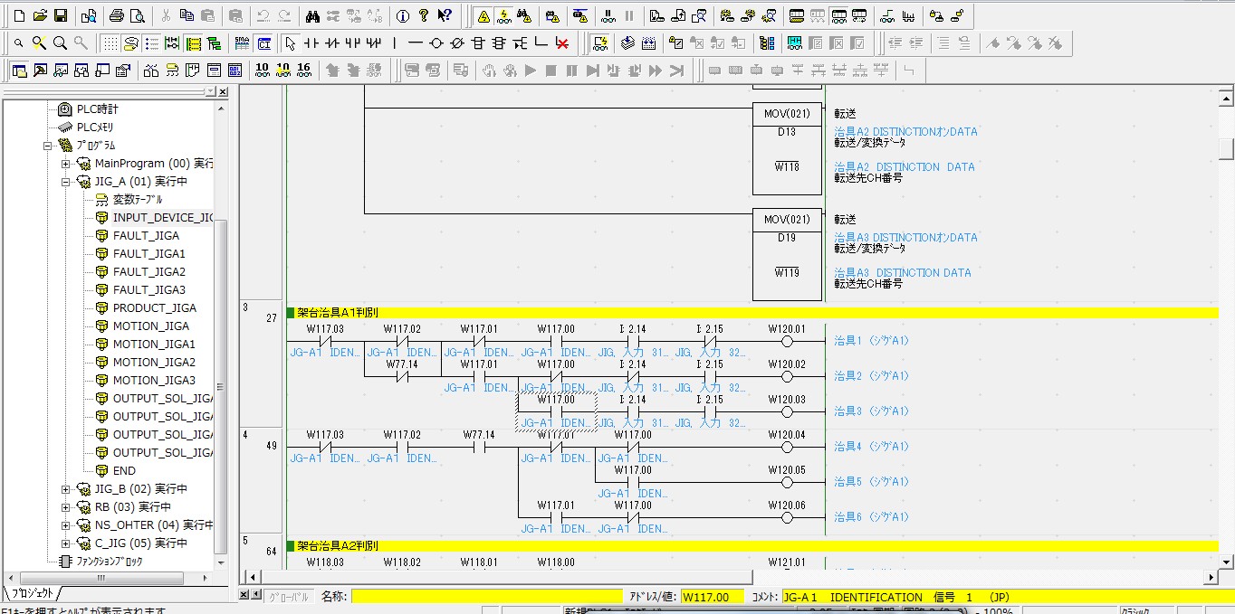Collapse the JIG_A (01) tree node
The image size is (1235, 614).
click(x=65, y=182)
